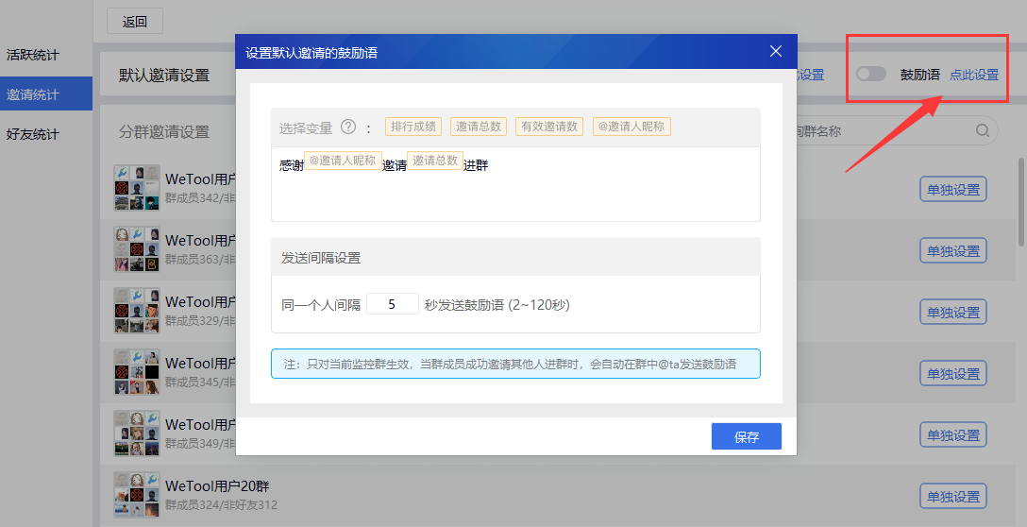Save the encouragement message with 保存
The width and height of the screenshot is (1027, 527).
coord(746,436)
